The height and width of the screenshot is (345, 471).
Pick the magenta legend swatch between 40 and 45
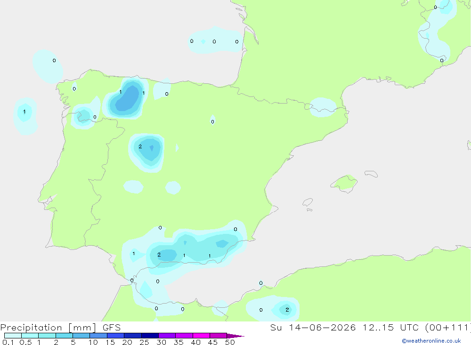pyautogui.click(x=201, y=336)
